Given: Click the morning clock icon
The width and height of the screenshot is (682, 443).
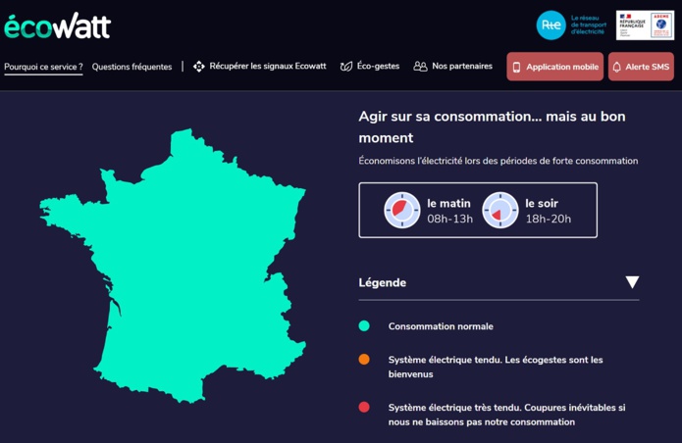Looking at the screenshot, I should [402, 210].
